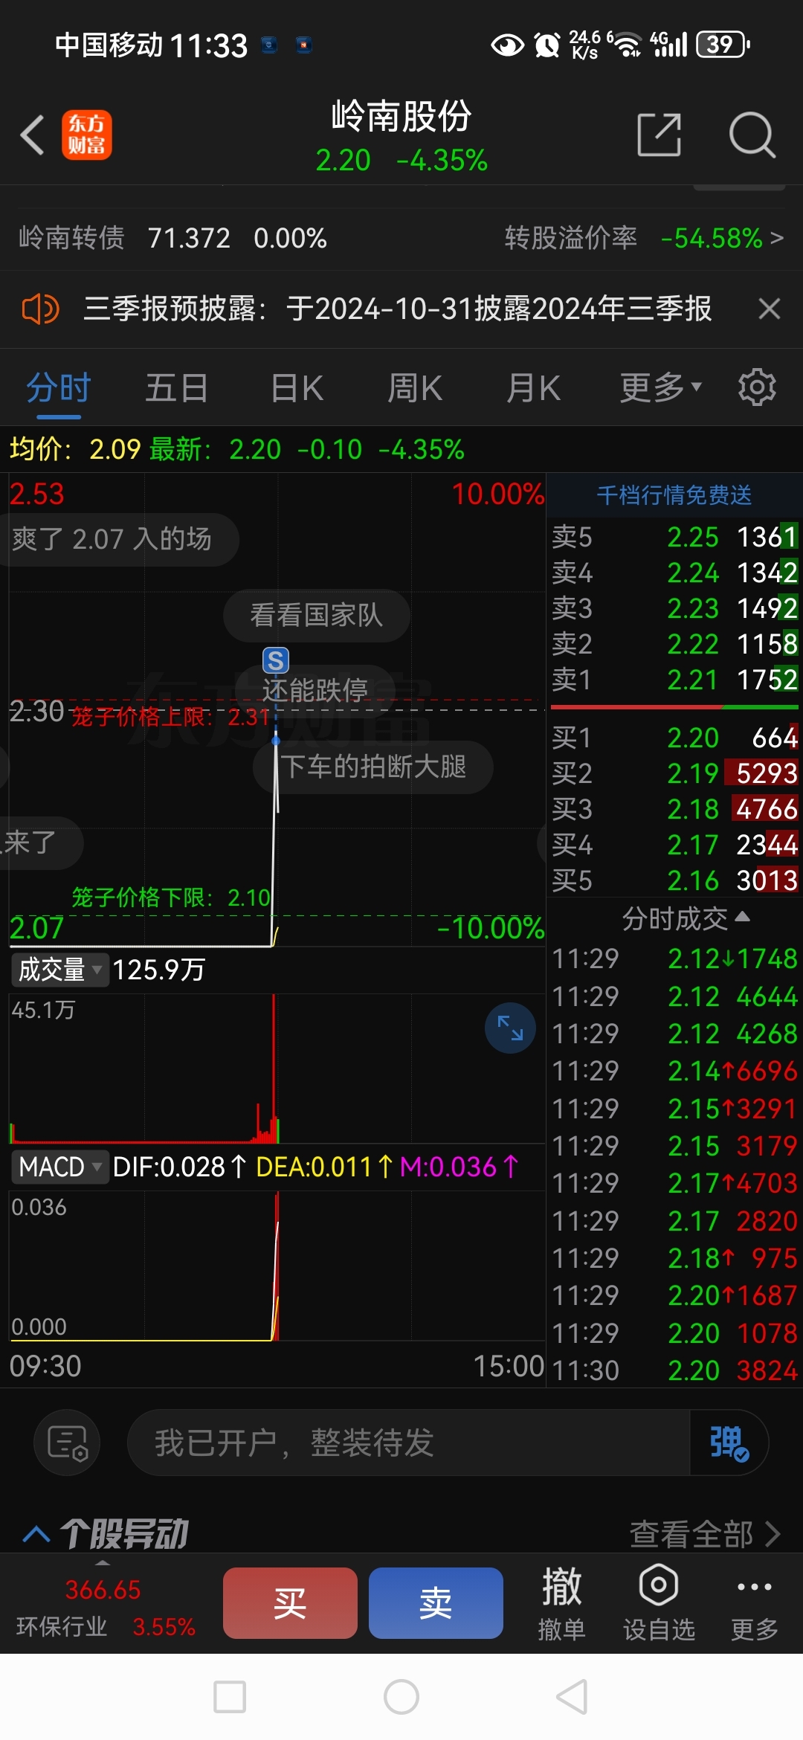Open the 更多 three-dots menu

[x=754, y=1602]
